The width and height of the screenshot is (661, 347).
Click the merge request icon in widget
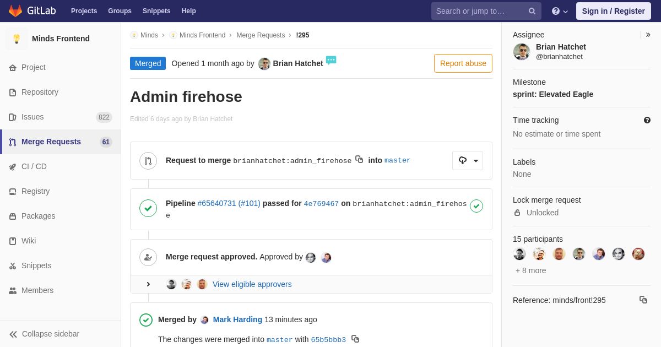click(x=148, y=161)
